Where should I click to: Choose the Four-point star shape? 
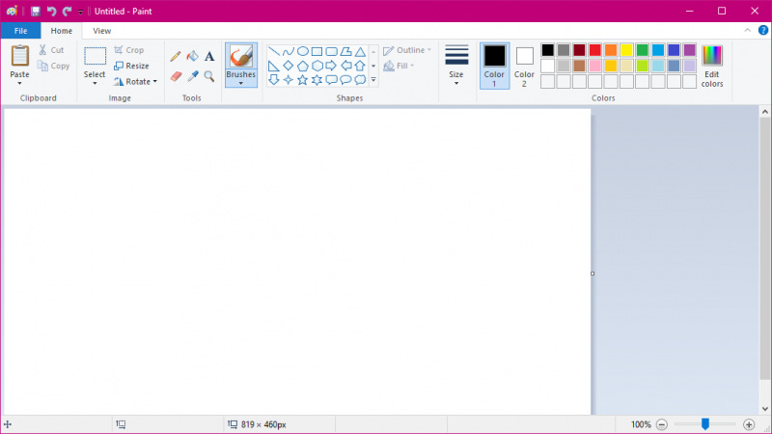click(288, 80)
